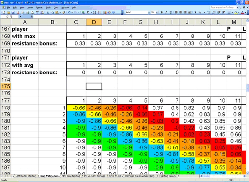
Task: Toggle Center alignment
Action: [181, 12]
